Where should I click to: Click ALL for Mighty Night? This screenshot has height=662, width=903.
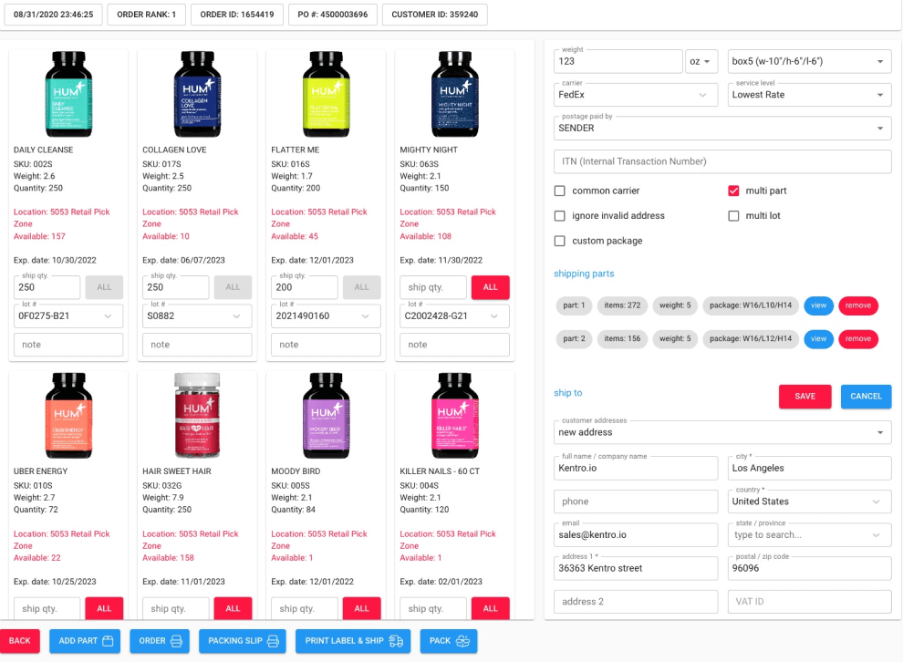click(490, 287)
